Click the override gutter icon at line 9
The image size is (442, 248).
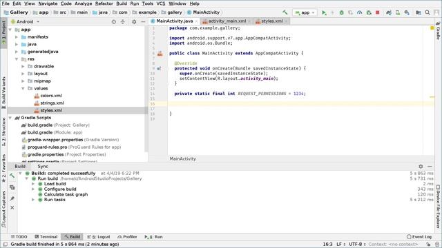click(159, 68)
